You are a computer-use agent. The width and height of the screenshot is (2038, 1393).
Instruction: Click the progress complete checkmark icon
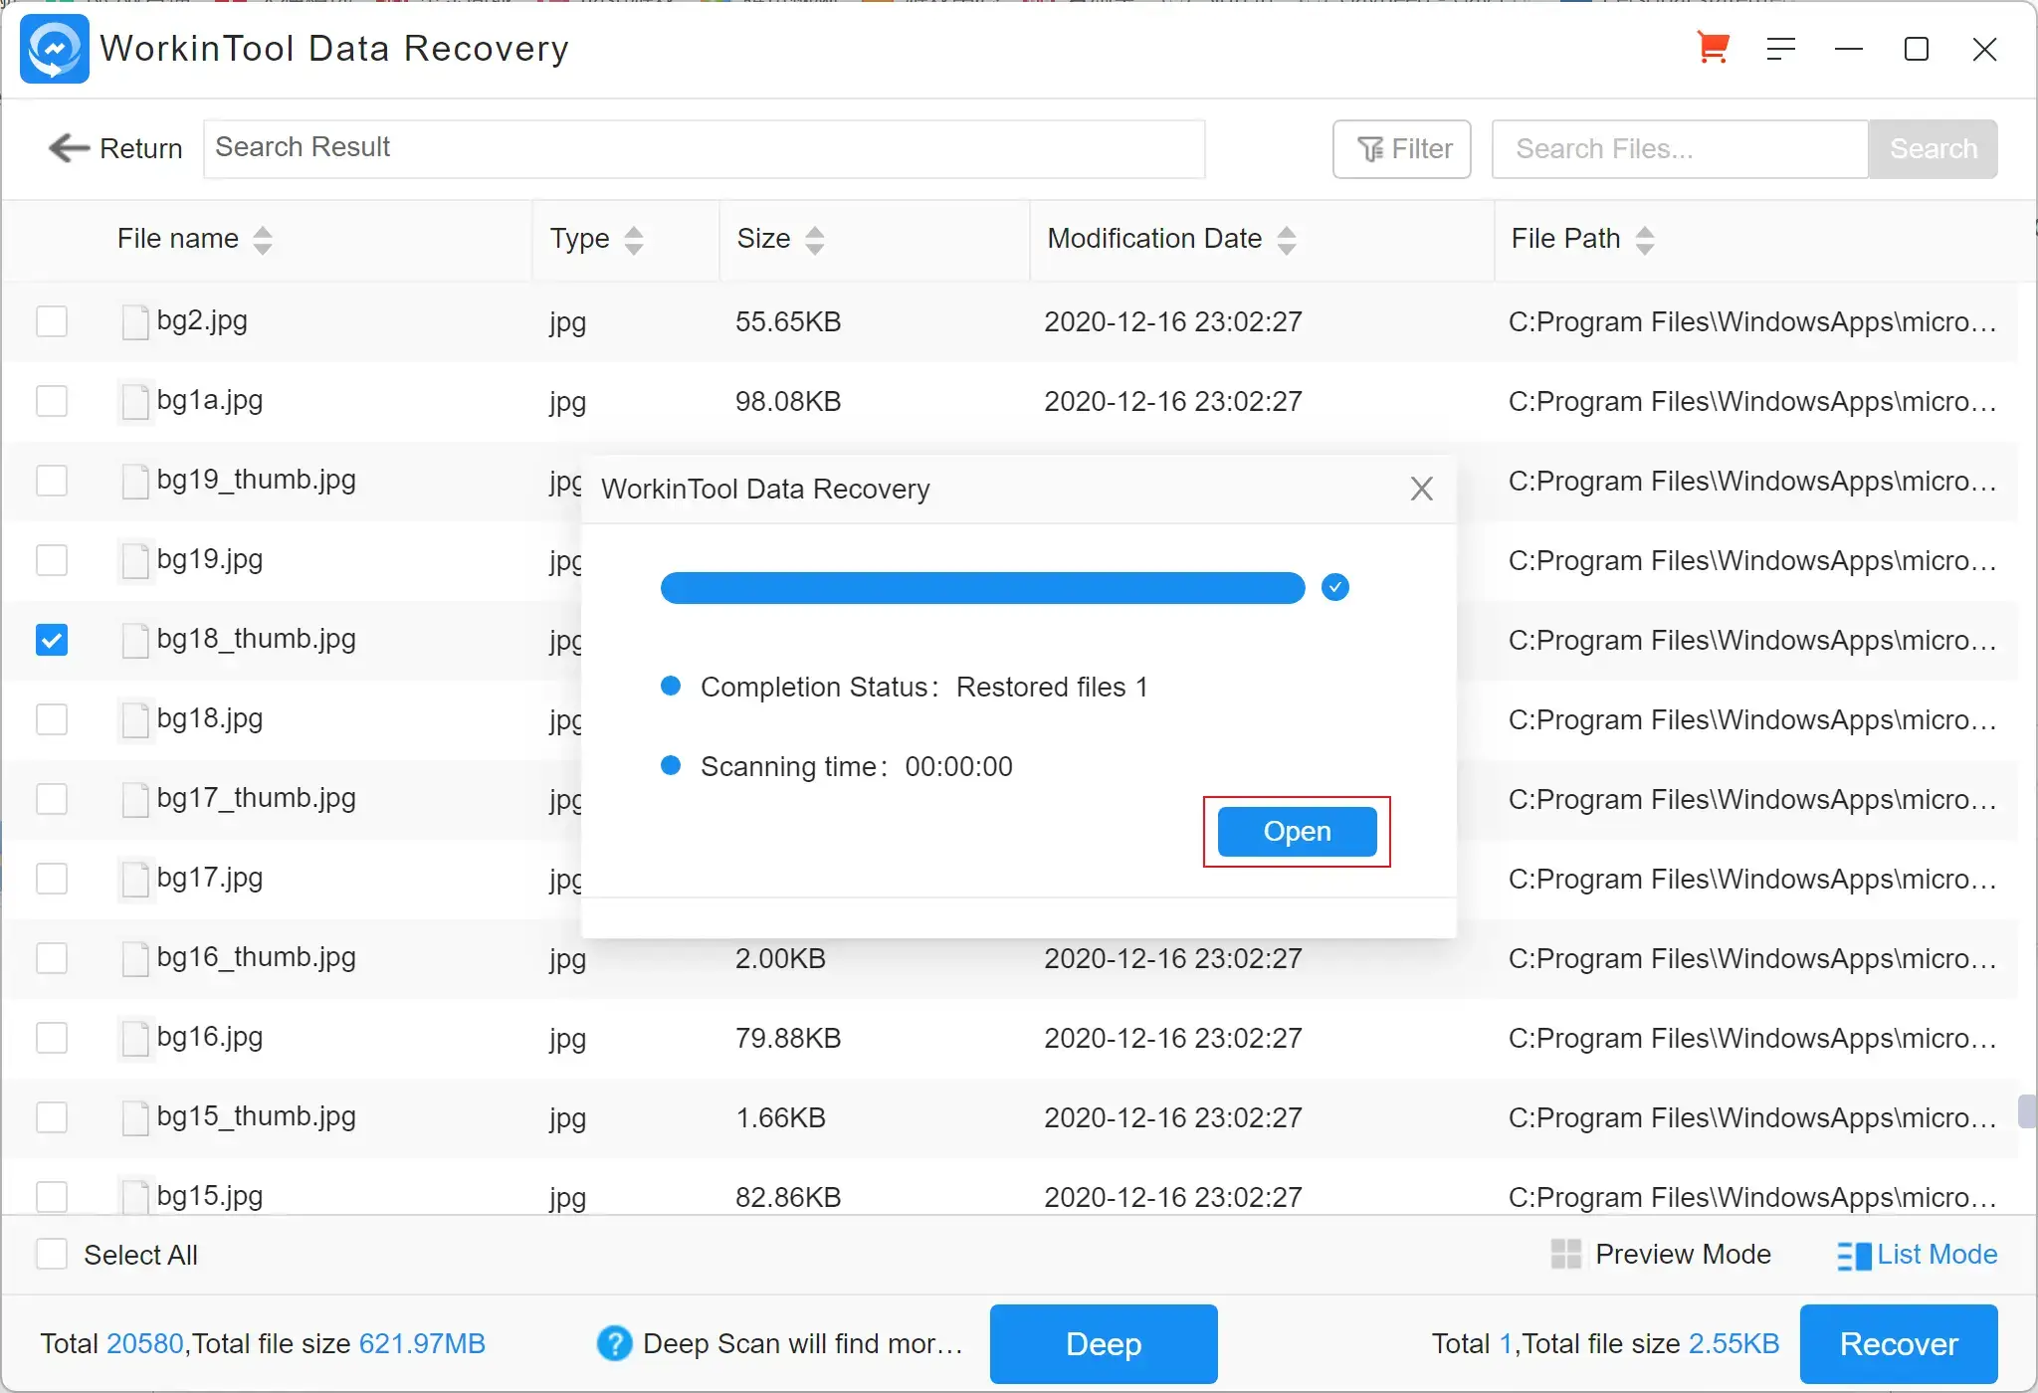click(x=1335, y=588)
